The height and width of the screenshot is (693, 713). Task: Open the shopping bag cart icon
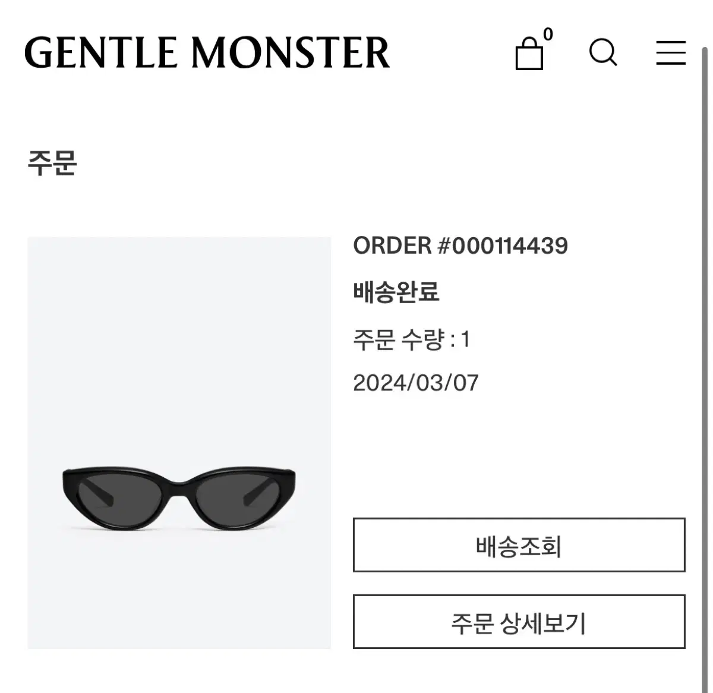[529, 53]
